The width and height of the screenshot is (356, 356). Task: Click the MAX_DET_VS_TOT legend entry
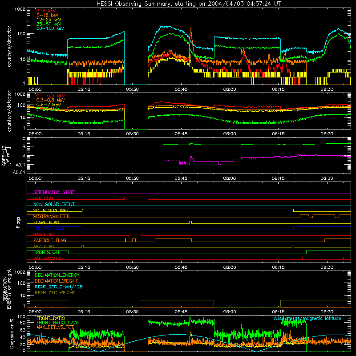click(x=55, y=327)
